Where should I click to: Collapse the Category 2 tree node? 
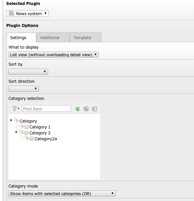[x=16, y=132]
